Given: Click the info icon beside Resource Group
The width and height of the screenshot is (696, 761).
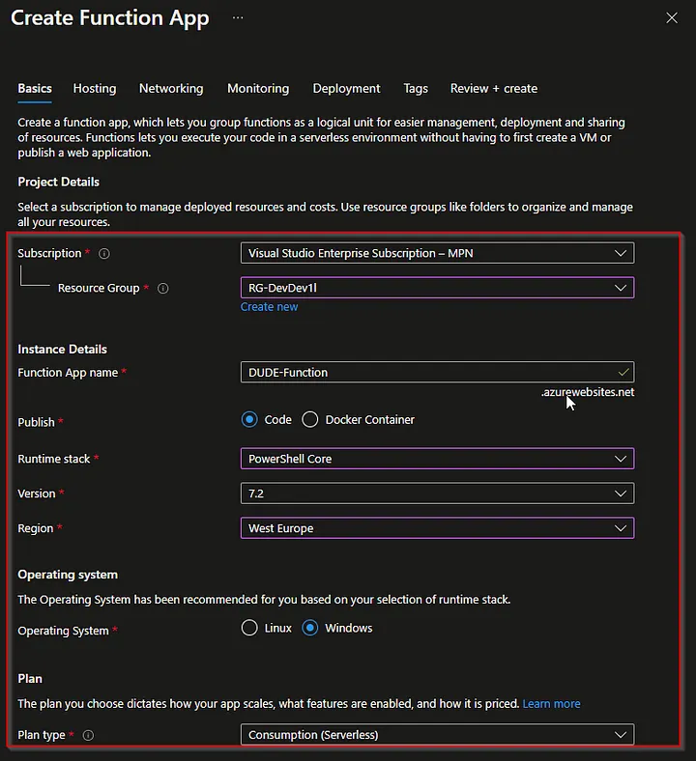Looking at the screenshot, I should 162,289.
